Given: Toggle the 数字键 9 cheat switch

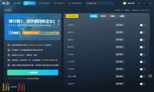Looking at the screenshot, I should [x=143, y=84].
